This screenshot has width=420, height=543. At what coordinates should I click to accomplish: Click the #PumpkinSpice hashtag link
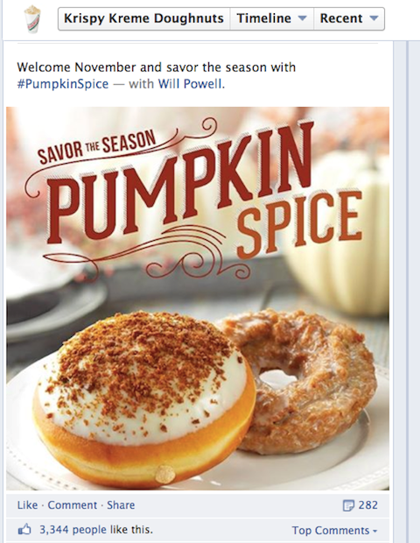63,84
